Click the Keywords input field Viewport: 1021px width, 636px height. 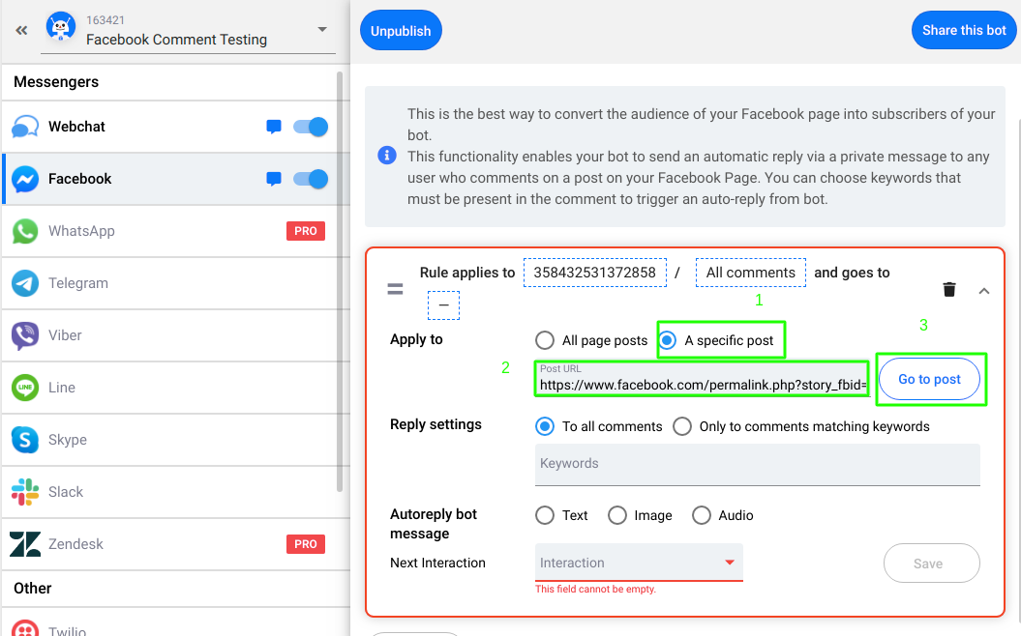coord(758,464)
